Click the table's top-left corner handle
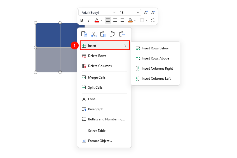 (x=36, y=23)
